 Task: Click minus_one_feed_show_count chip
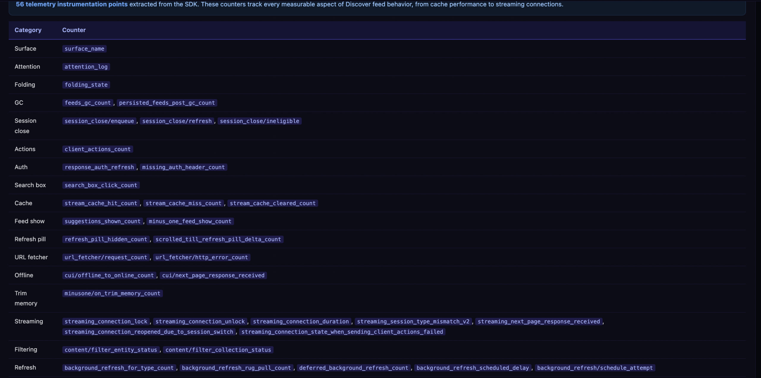tap(190, 222)
